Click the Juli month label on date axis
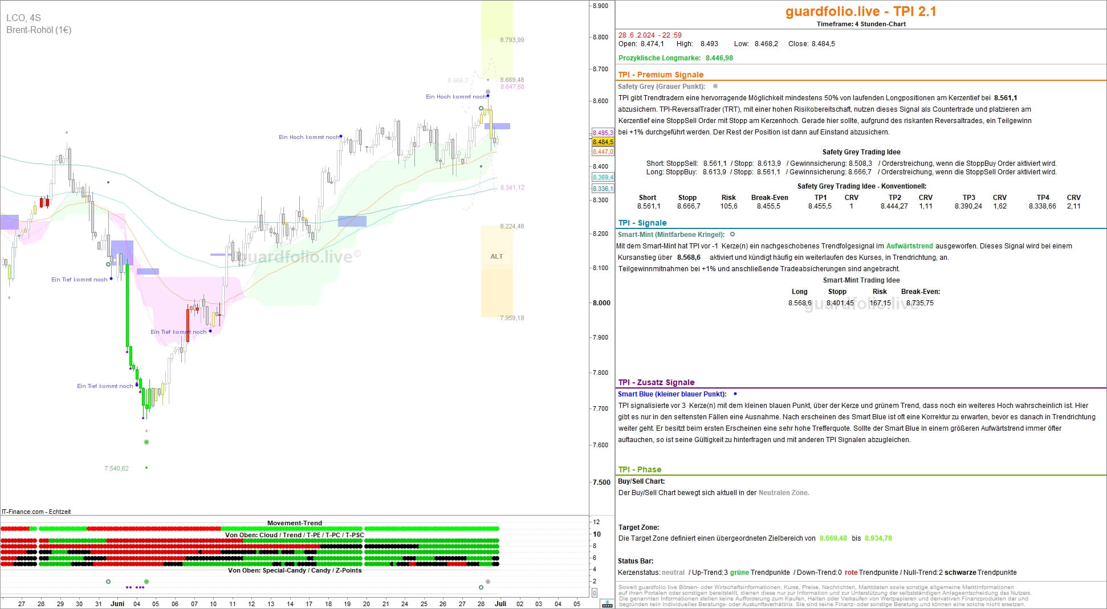The width and height of the screenshot is (1107, 609). pos(500,604)
